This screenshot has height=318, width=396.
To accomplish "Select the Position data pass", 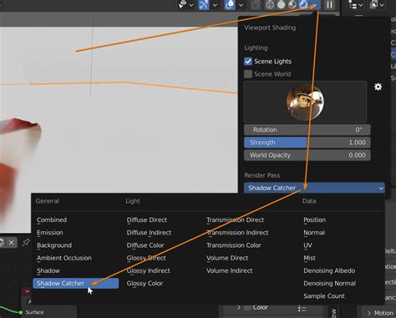I will [314, 220].
